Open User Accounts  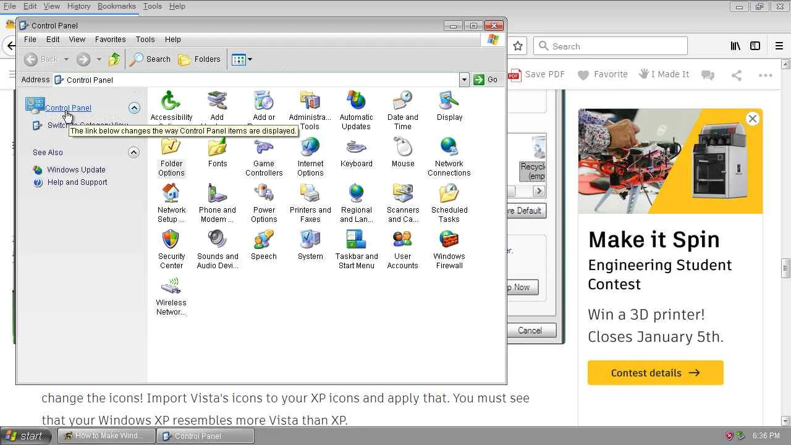(x=403, y=250)
